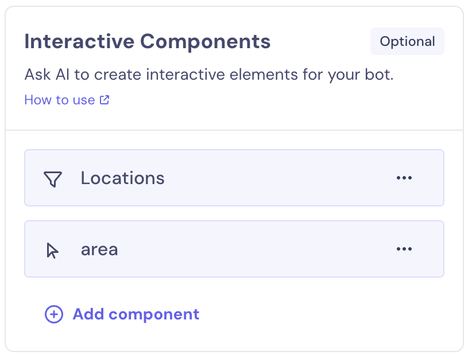Select the area component name

point(99,249)
